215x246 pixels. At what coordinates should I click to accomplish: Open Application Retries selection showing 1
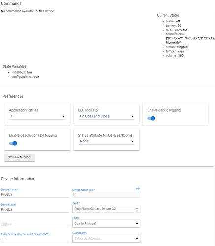(37, 116)
